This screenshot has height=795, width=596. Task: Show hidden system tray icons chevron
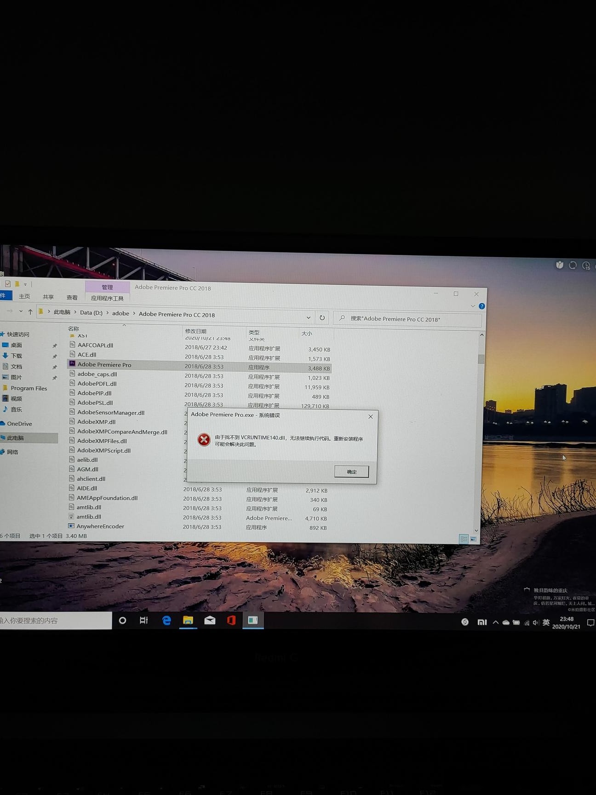pos(495,622)
